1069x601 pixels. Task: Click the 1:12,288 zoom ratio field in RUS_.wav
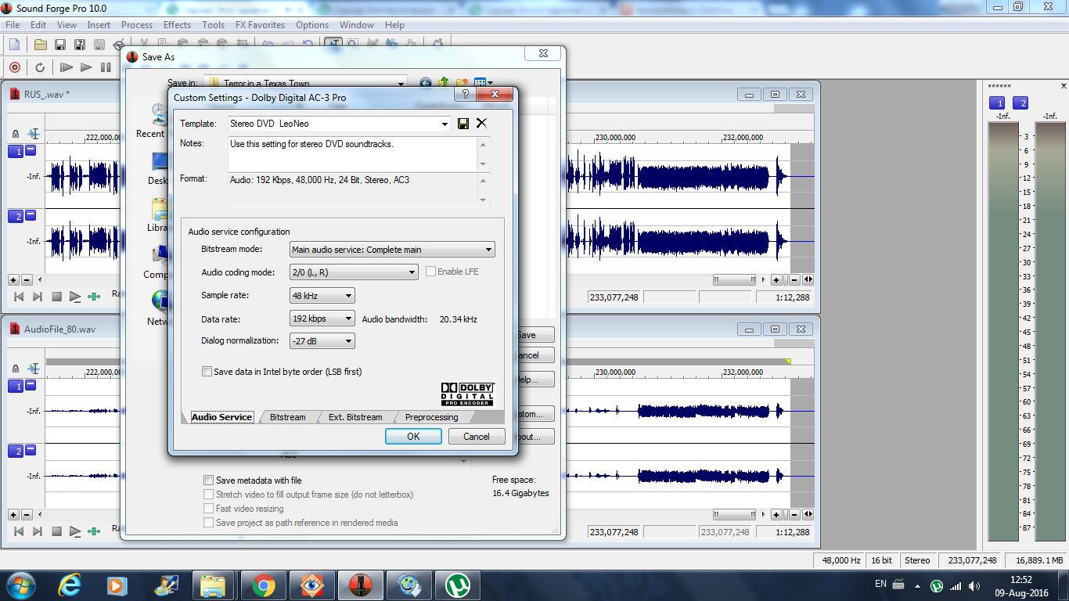tap(784, 297)
